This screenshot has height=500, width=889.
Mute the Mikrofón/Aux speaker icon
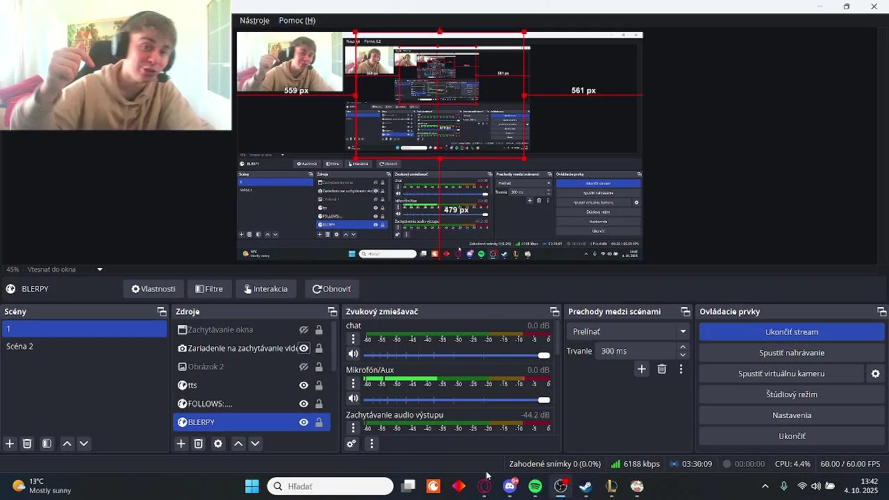coord(353,399)
